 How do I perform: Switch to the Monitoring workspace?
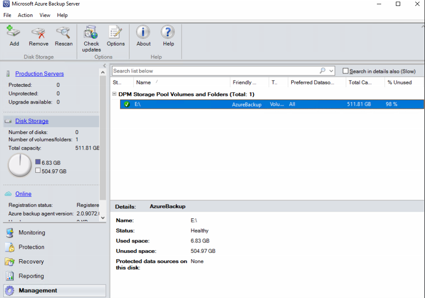coord(32,232)
